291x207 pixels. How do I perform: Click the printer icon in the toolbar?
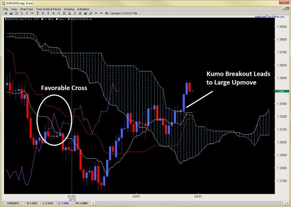11,13
